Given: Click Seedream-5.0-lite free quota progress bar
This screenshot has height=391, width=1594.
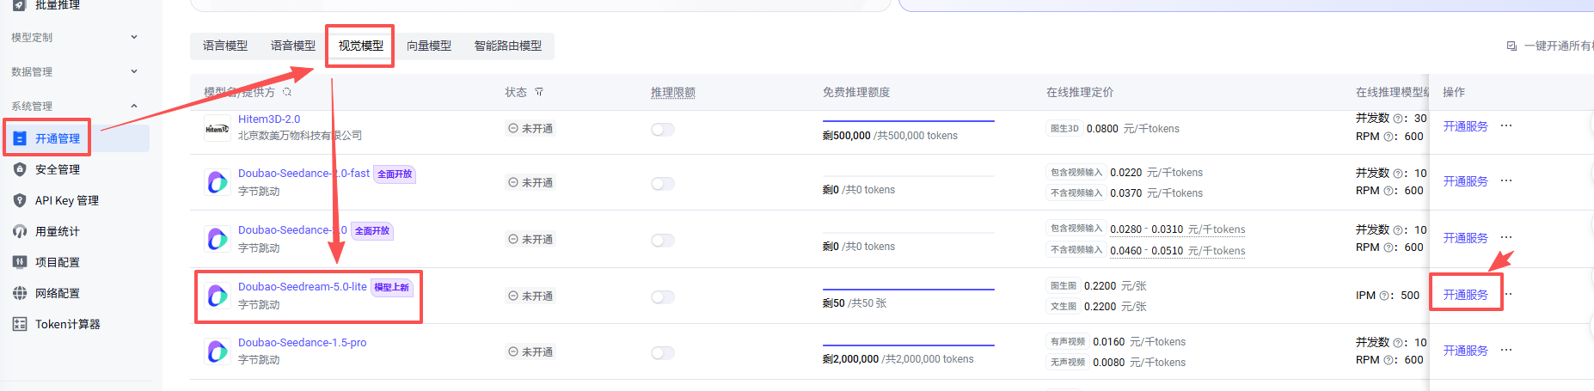Looking at the screenshot, I should [908, 290].
